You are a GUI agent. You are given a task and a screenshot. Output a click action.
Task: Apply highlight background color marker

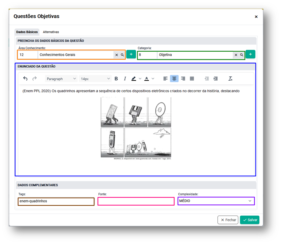tap(134, 79)
